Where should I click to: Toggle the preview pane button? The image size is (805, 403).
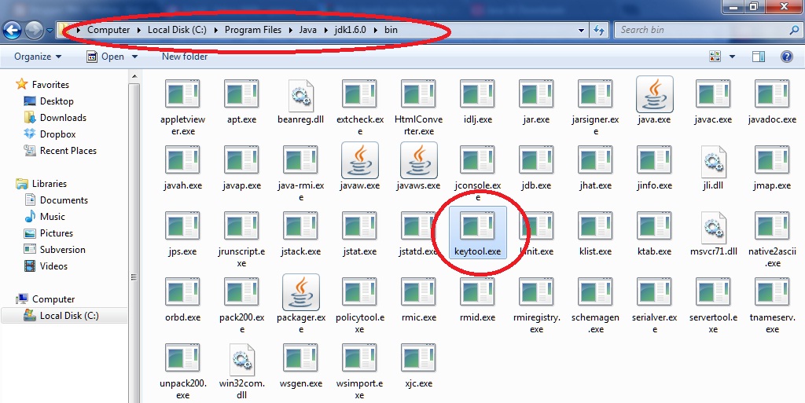coord(759,57)
